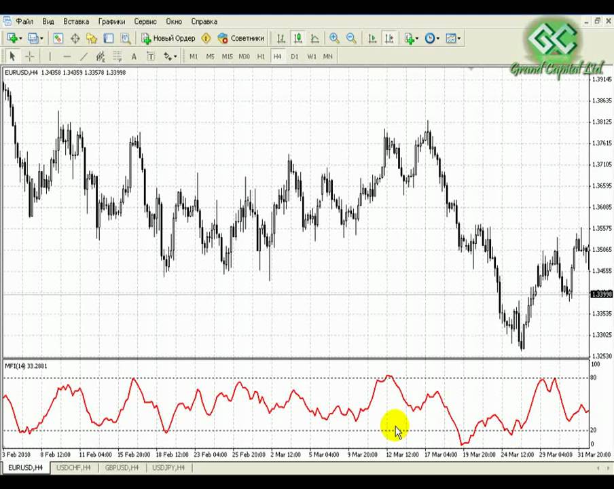Select the Fibonacci retracement tool
The image size is (614, 489).
coord(117,56)
